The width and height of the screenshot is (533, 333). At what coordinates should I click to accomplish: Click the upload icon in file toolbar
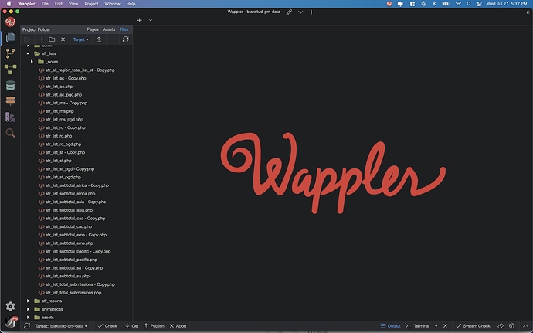tap(99, 39)
